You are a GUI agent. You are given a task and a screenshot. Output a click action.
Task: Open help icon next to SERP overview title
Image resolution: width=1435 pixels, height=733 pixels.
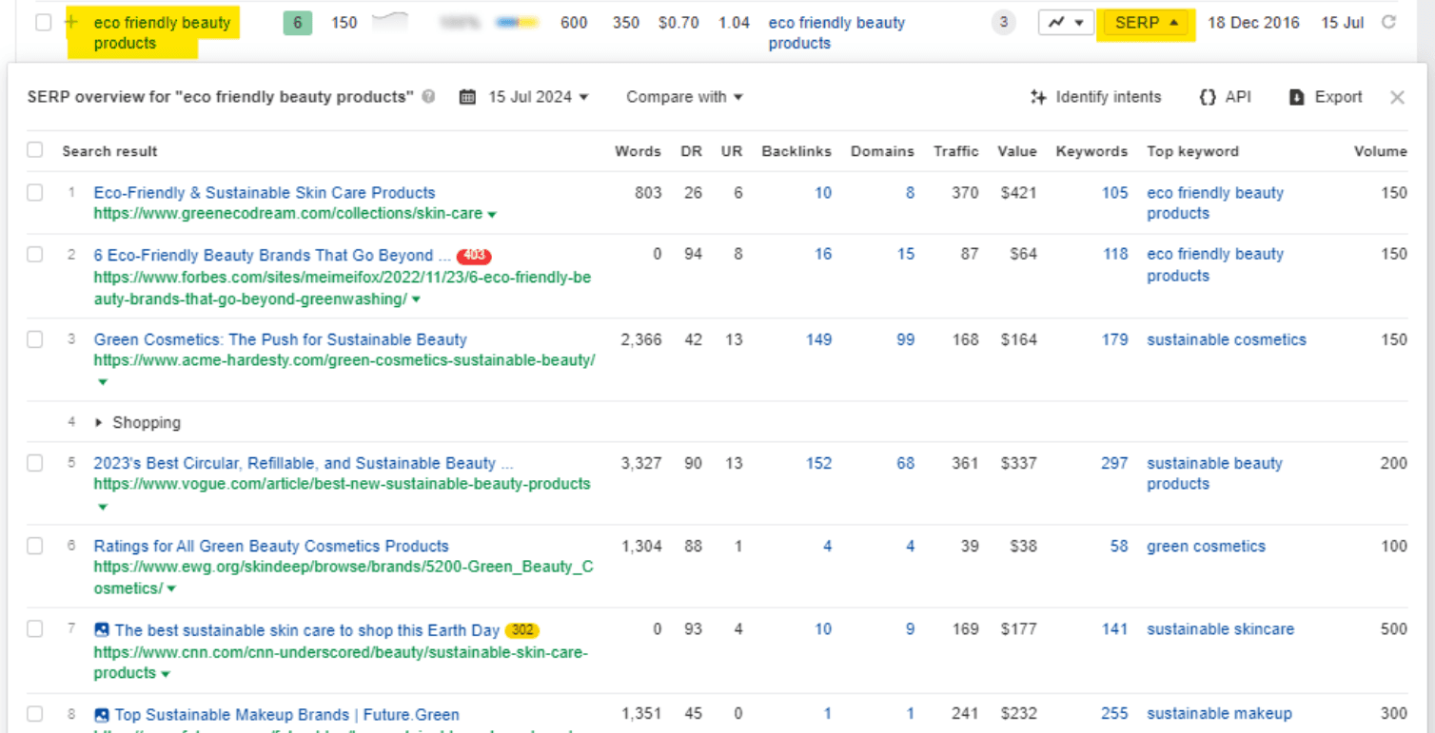[x=429, y=97]
